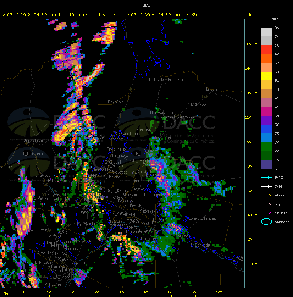The width and height of the screenshot is (293, 297).
Task: Click the 'Mirador' map label
Action: [147, 239]
